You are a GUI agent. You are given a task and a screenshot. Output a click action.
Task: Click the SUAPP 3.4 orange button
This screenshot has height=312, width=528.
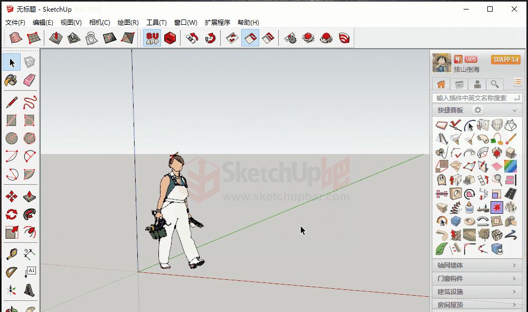[505, 59]
